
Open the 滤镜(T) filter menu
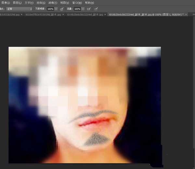coord(53,3)
